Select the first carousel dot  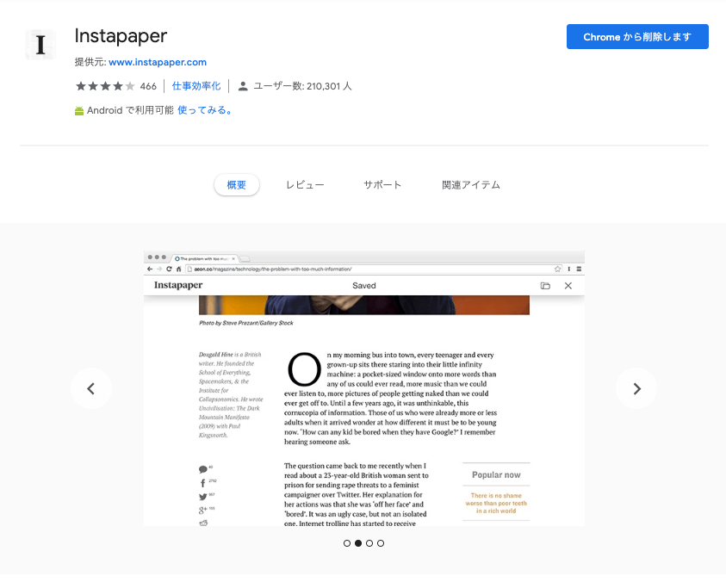(347, 543)
